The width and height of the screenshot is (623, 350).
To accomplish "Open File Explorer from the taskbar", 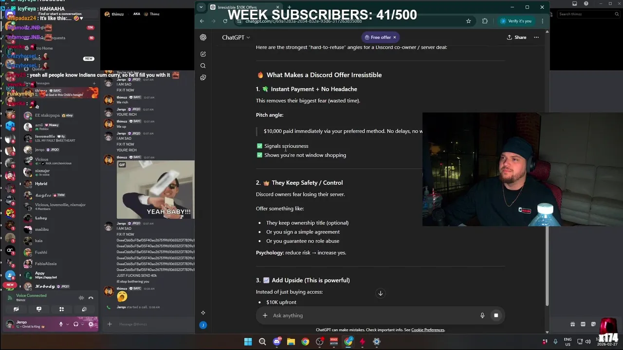I will point(291,342).
